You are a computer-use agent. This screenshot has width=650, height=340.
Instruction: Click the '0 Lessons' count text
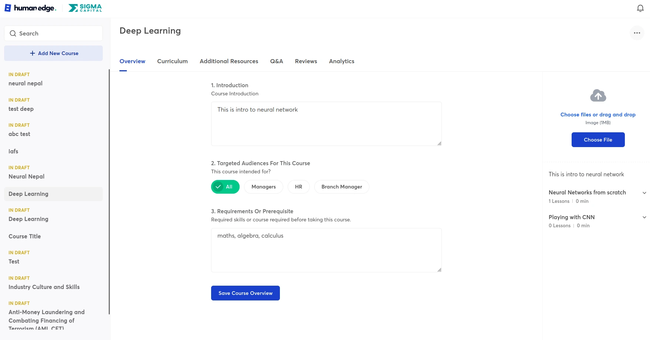pos(559,226)
